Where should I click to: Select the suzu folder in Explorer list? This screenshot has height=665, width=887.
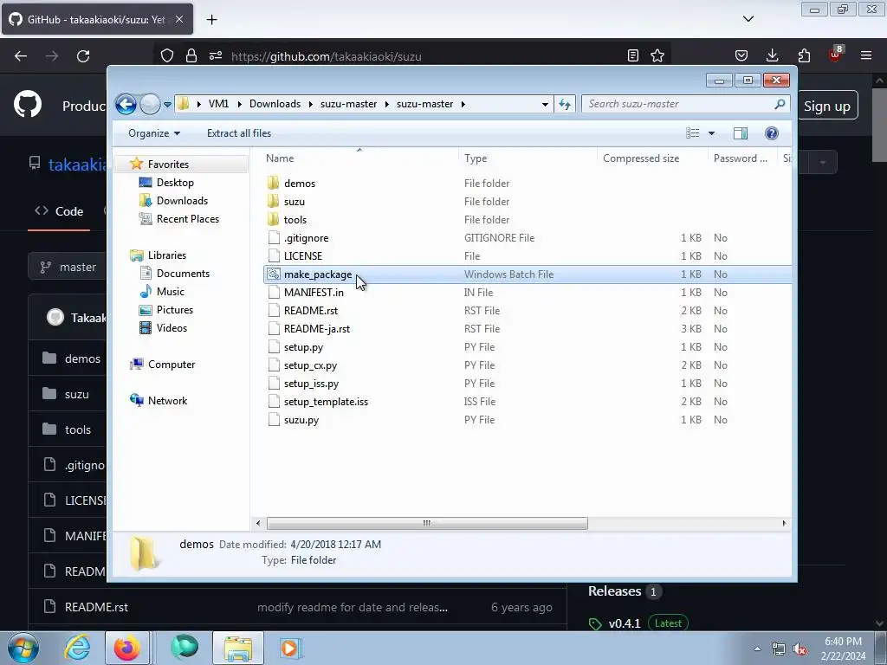tap(295, 201)
